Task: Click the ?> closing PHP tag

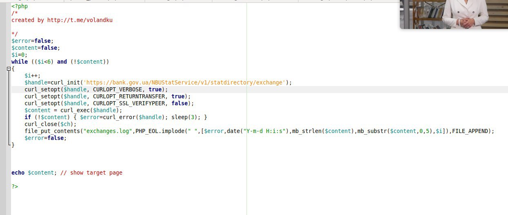Action: pyautogui.click(x=15, y=186)
